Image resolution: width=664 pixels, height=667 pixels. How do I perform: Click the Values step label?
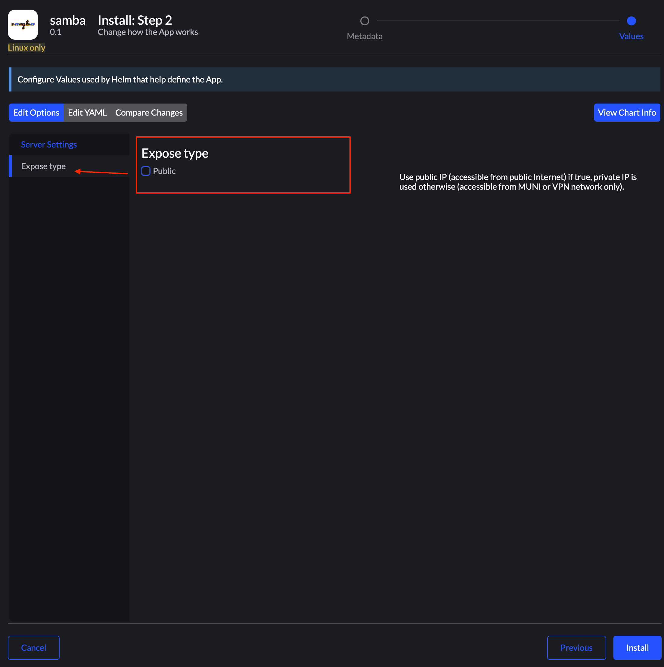631,36
